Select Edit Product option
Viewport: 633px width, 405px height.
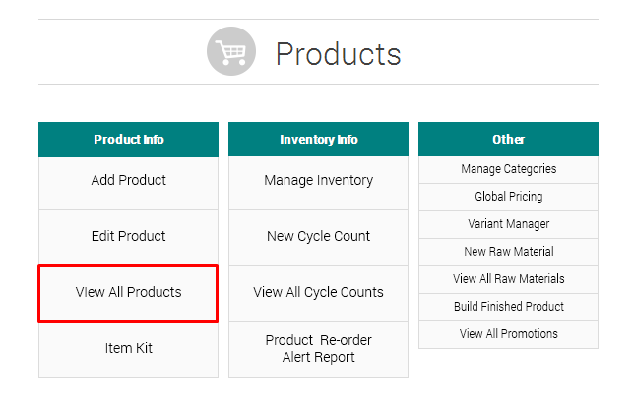point(128,236)
